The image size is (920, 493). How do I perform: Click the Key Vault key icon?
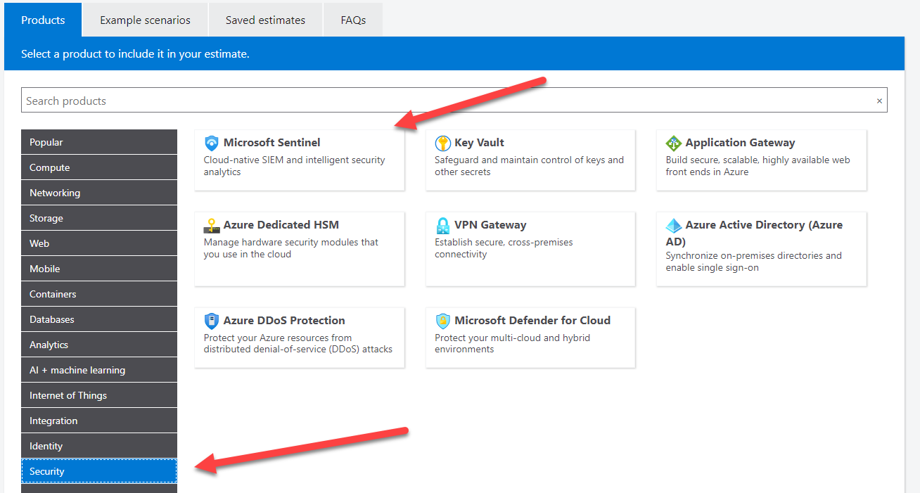[x=442, y=142]
